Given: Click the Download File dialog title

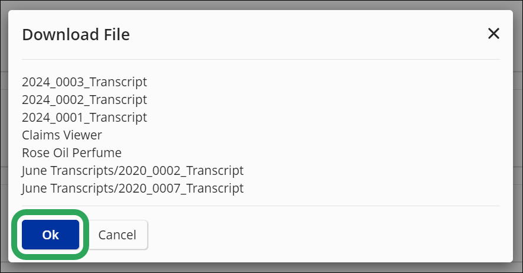Looking at the screenshot, I should coord(76,34).
